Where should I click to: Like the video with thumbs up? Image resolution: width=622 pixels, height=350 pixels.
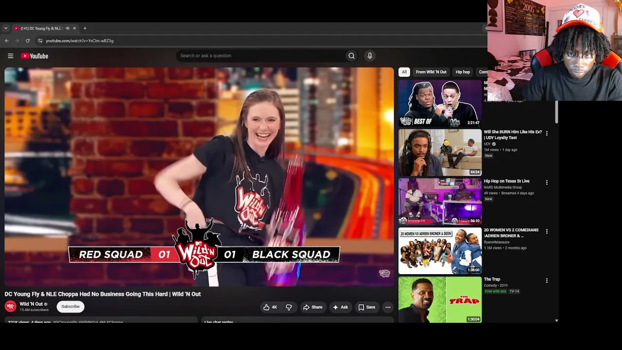270,307
